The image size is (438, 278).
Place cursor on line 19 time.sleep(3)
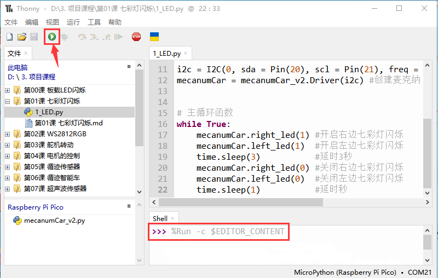tap(228, 157)
